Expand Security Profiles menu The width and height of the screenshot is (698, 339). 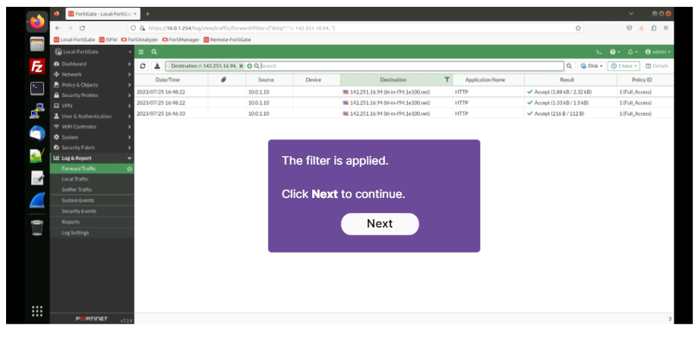click(x=92, y=96)
